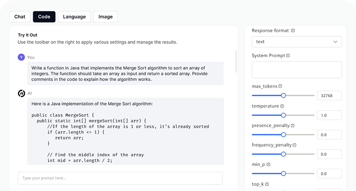356x191 pixels.
Task: Click the info icon beside Response format
Action: point(293,31)
